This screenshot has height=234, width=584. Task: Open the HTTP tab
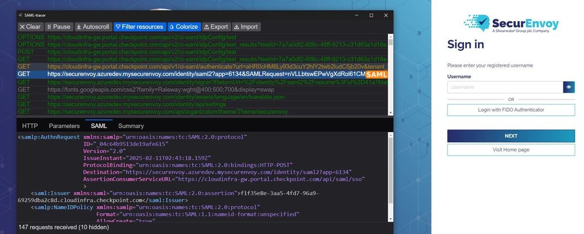pyautogui.click(x=30, y=126)
